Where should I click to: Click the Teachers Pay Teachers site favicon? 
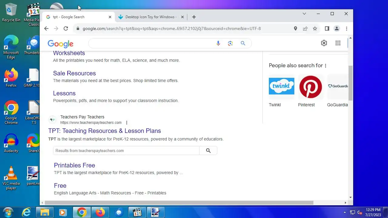tap(52, 120)
